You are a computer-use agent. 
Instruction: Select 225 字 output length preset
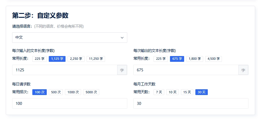[161, 59]
